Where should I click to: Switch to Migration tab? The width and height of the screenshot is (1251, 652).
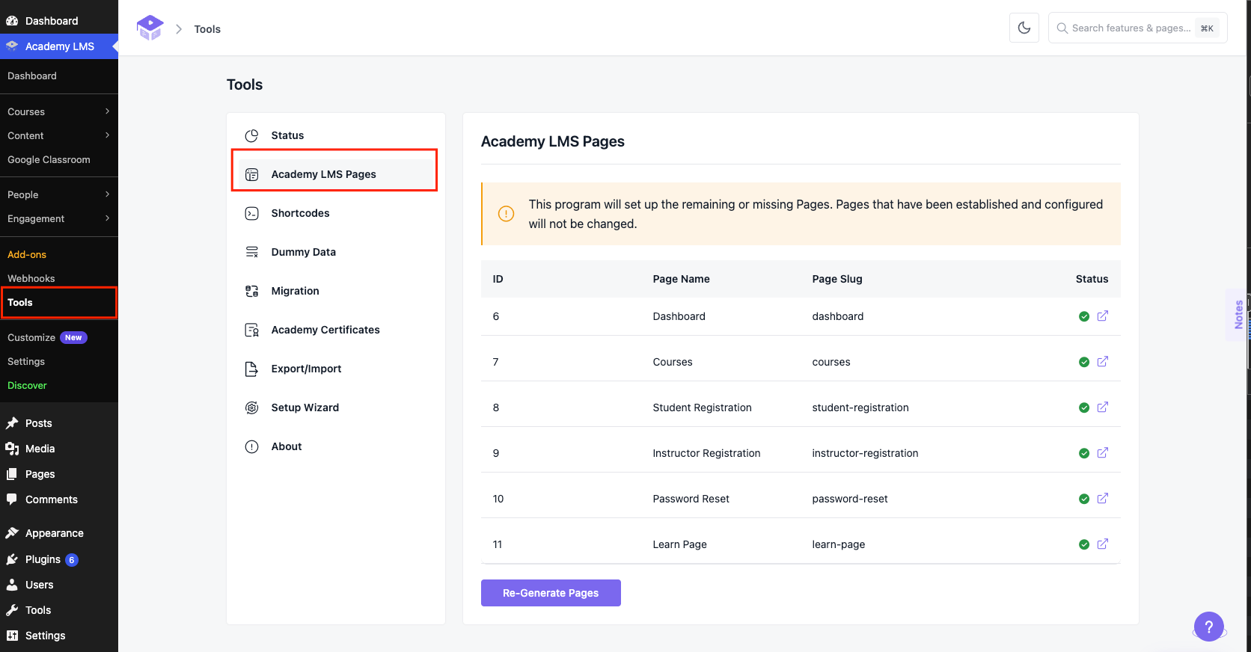click(335, 291)
